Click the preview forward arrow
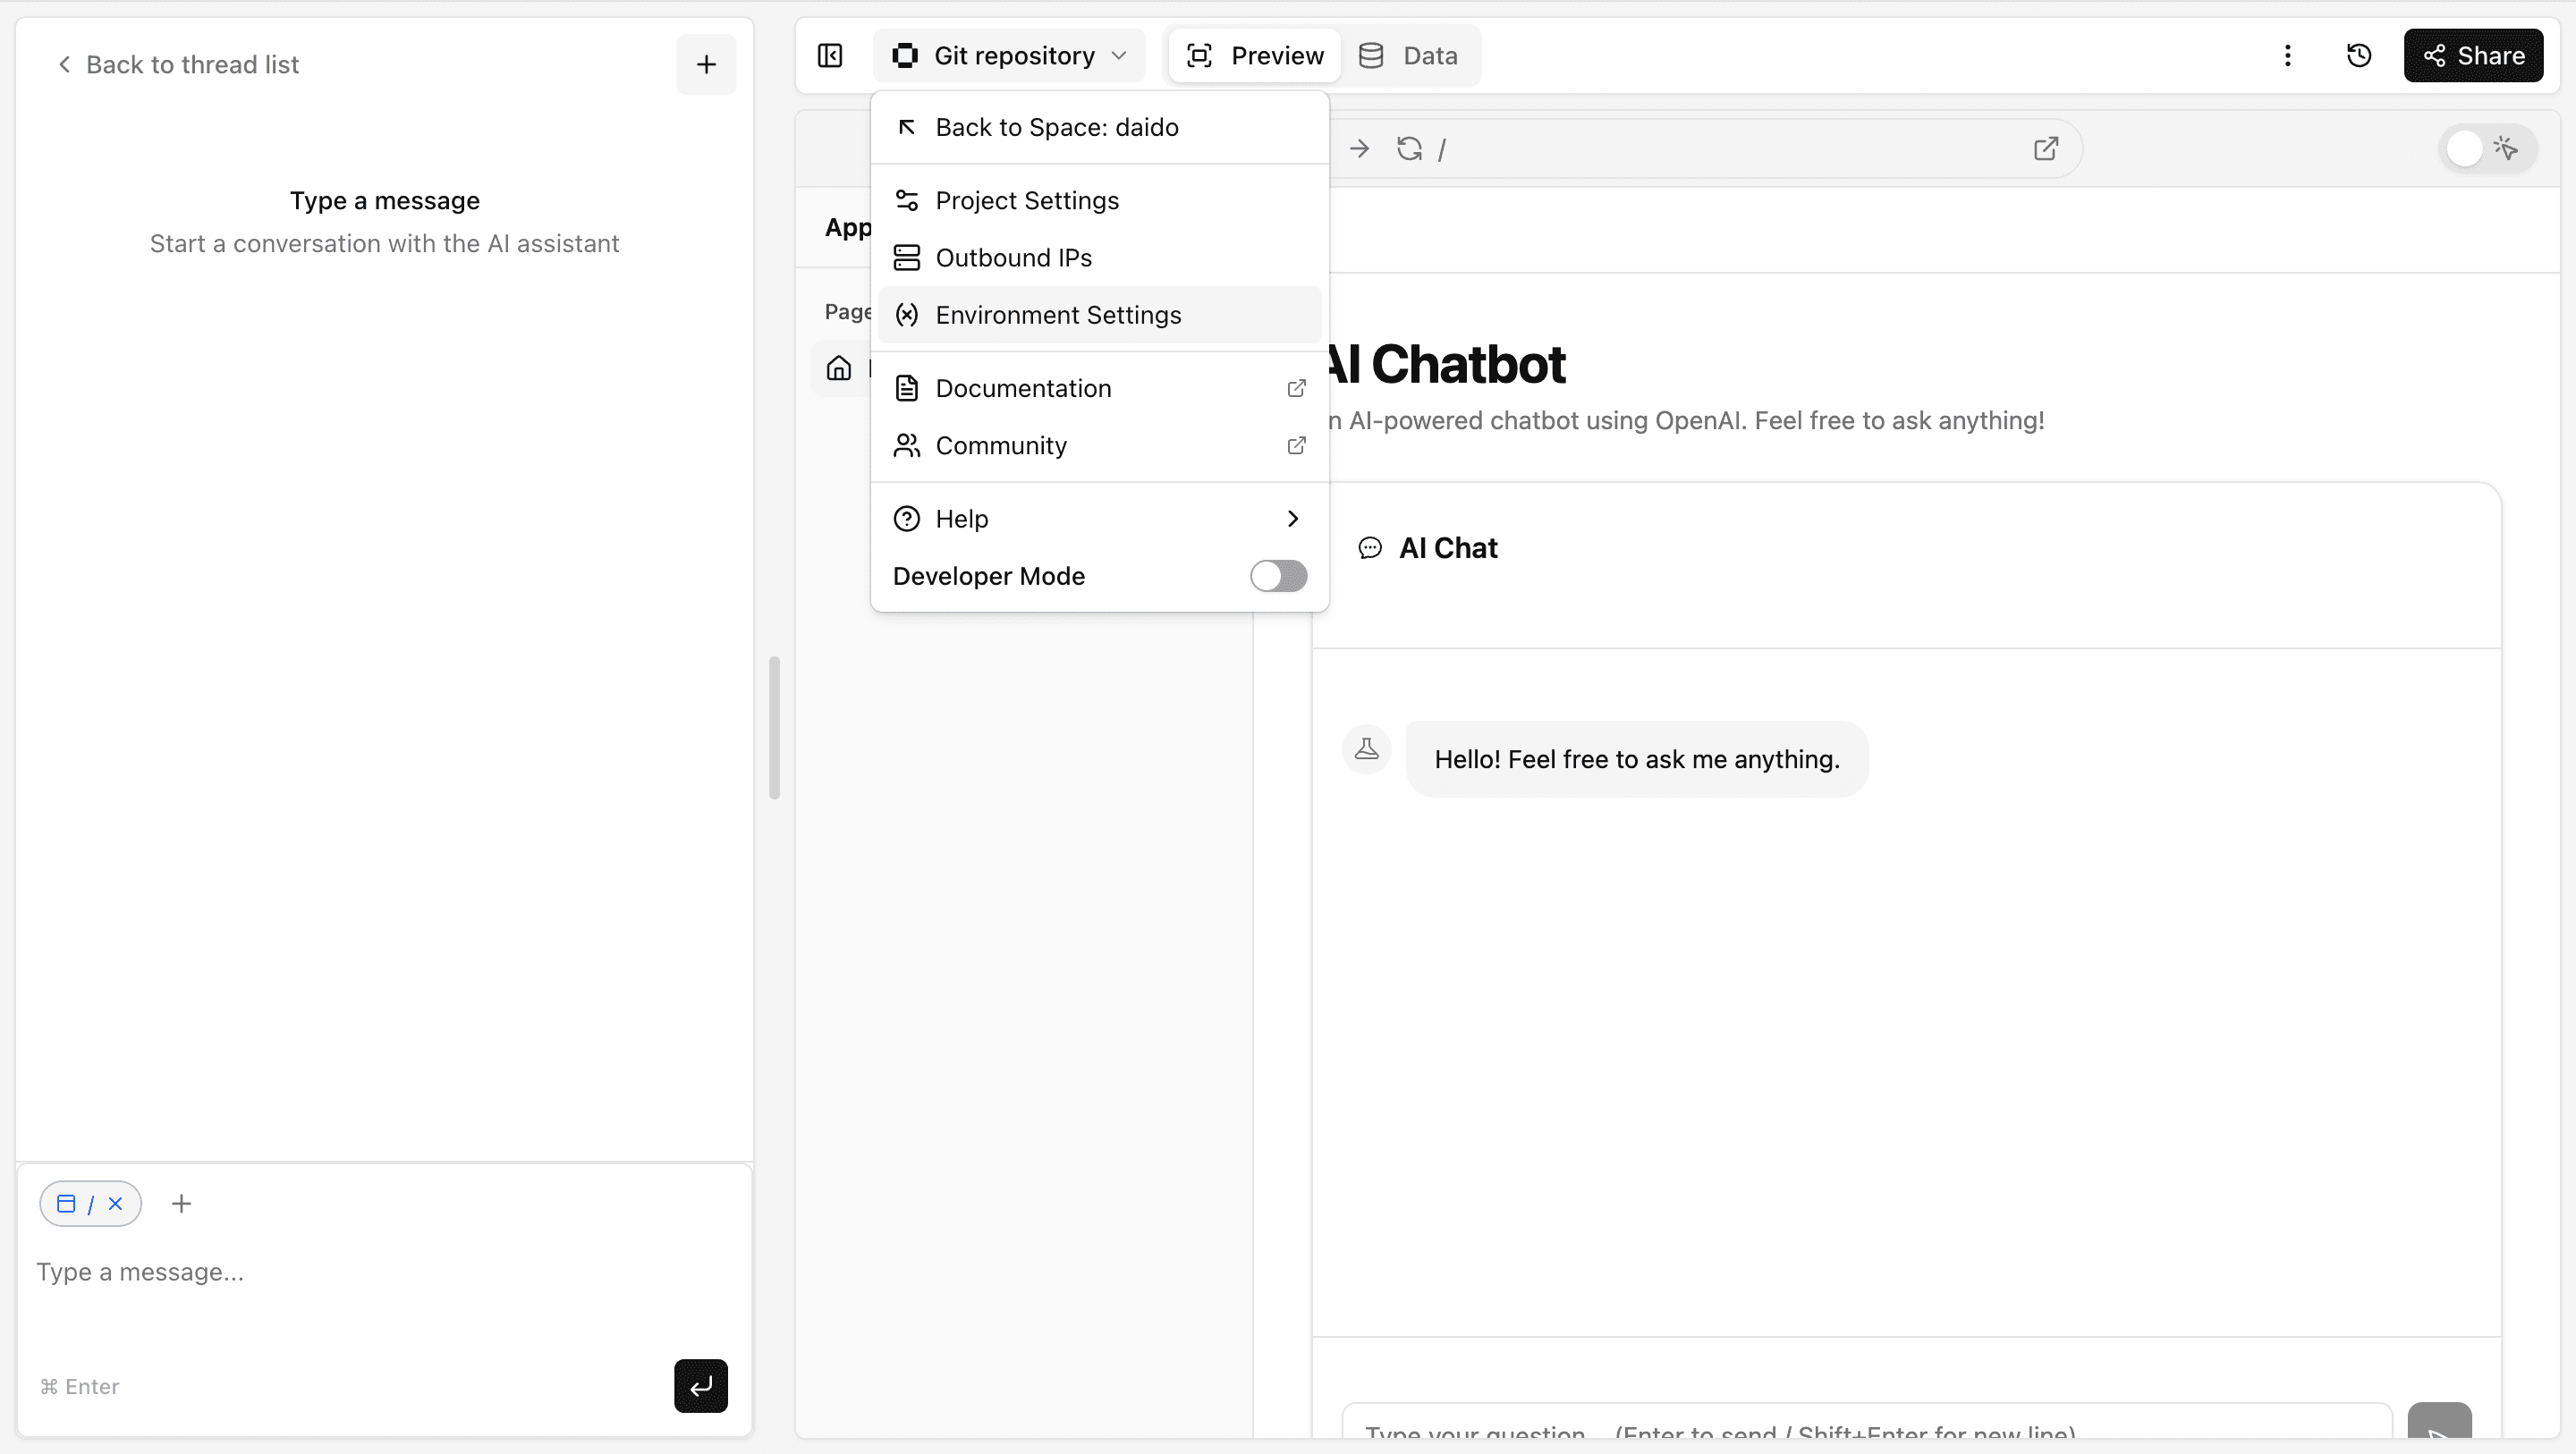Screen dimensions: 2576x1454 click(x=1359, y=149)
